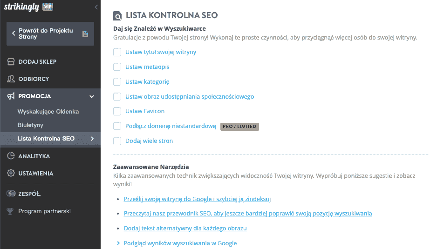437x249 pixels.
Task: Open Program partnerski link
Action: coord(44,211)
